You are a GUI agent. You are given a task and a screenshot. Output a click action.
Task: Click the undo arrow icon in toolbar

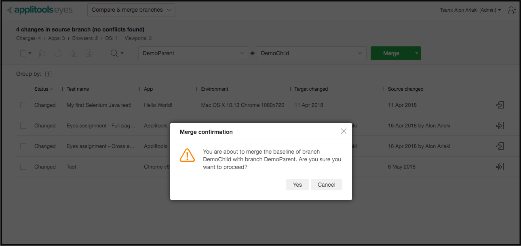(58, 53)
